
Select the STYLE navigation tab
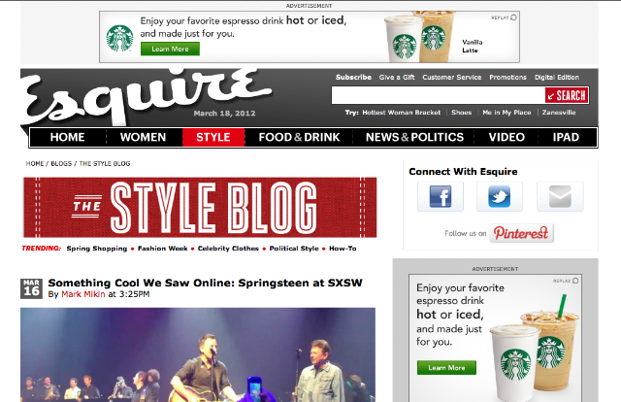tap(213, 137)
